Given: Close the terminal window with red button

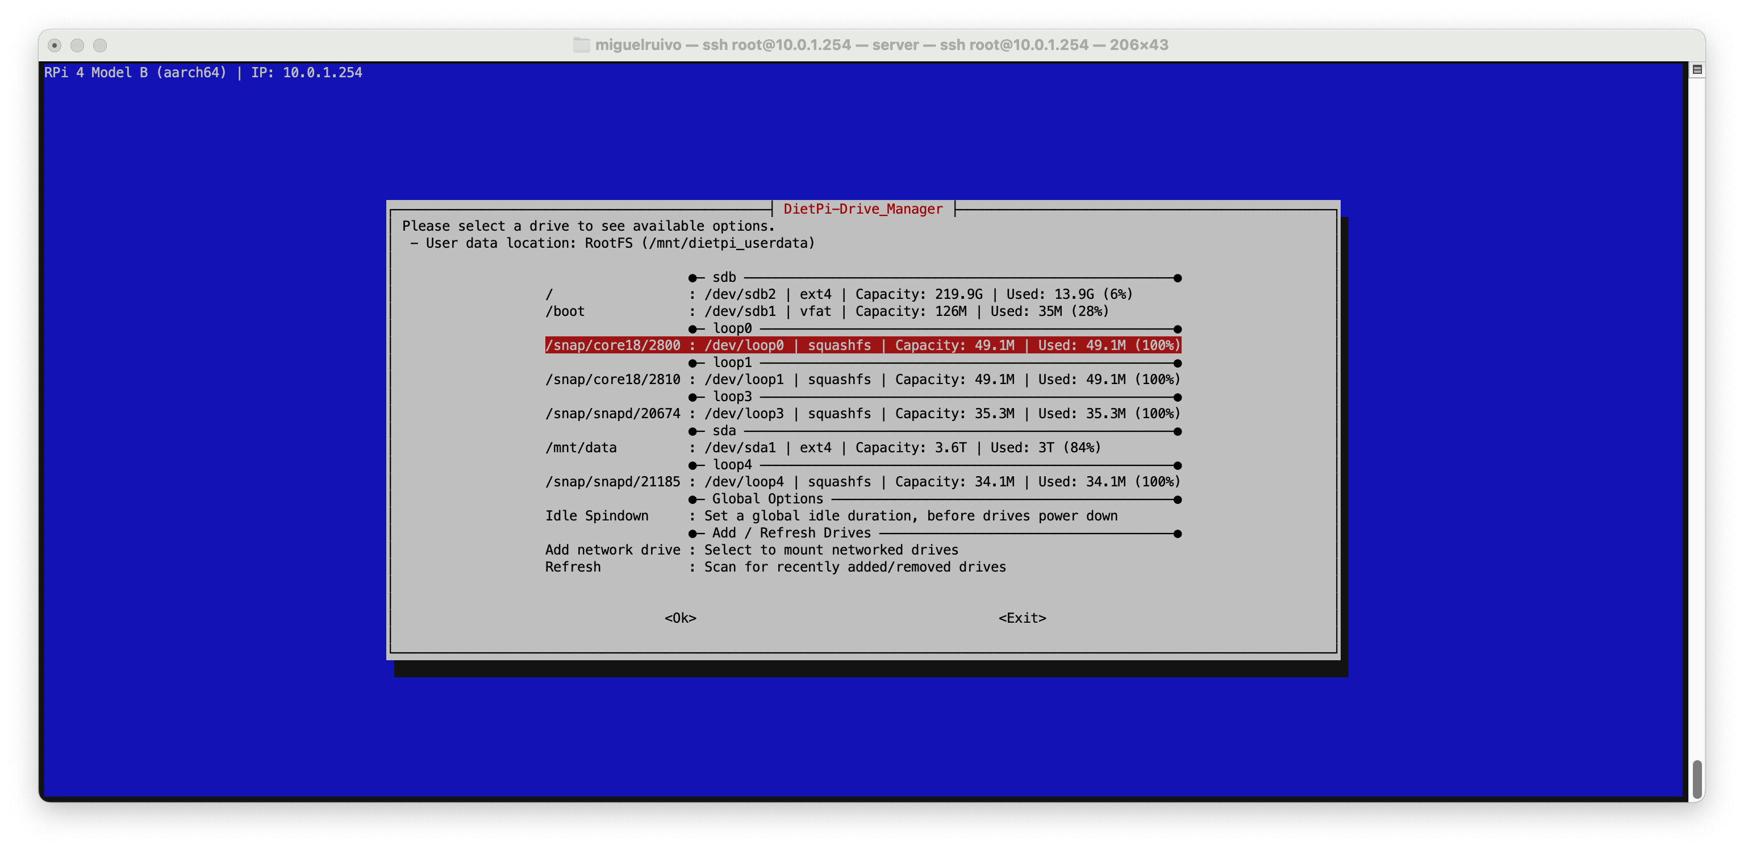Looking at the screenshot, I should pos(55,45).
